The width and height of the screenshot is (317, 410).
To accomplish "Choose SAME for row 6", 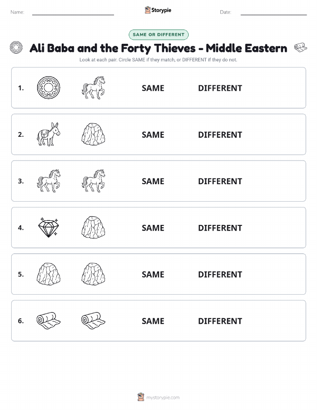I will click(x=153, y=321).
